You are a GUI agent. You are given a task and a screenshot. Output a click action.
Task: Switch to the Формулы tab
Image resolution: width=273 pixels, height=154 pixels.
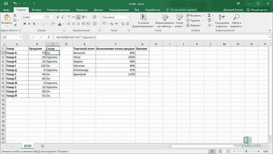pyautogui.click(x=81, y=10)
